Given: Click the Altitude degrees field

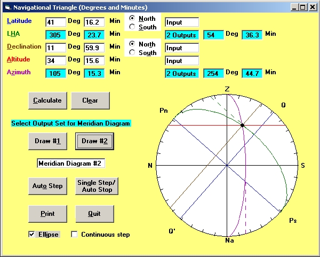Looking at the screenshot, I should (55, 60).
